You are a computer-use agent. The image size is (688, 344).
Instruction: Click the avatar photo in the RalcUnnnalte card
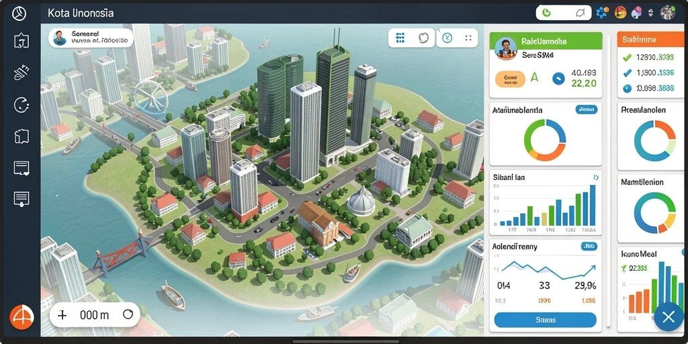[506, 48]
